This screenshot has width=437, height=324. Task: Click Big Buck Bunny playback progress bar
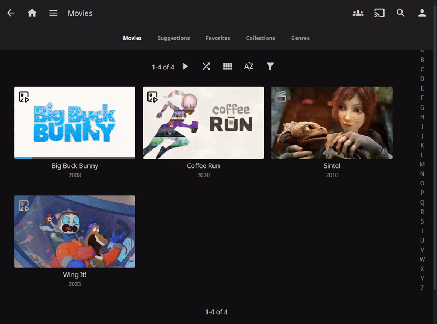click(x=75, y=158)
